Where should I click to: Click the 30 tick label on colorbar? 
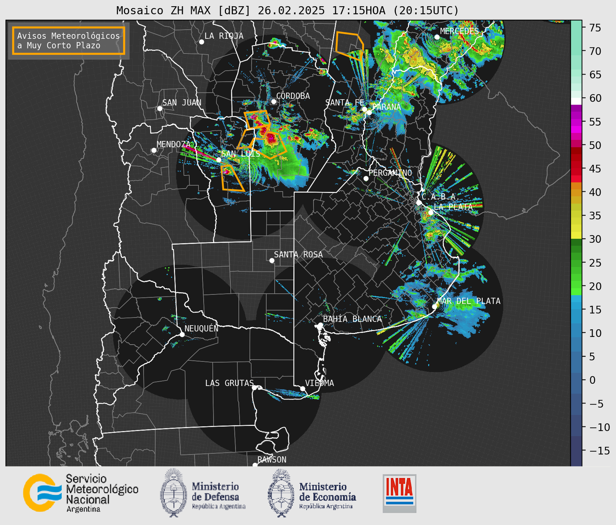tap(595, 239)
